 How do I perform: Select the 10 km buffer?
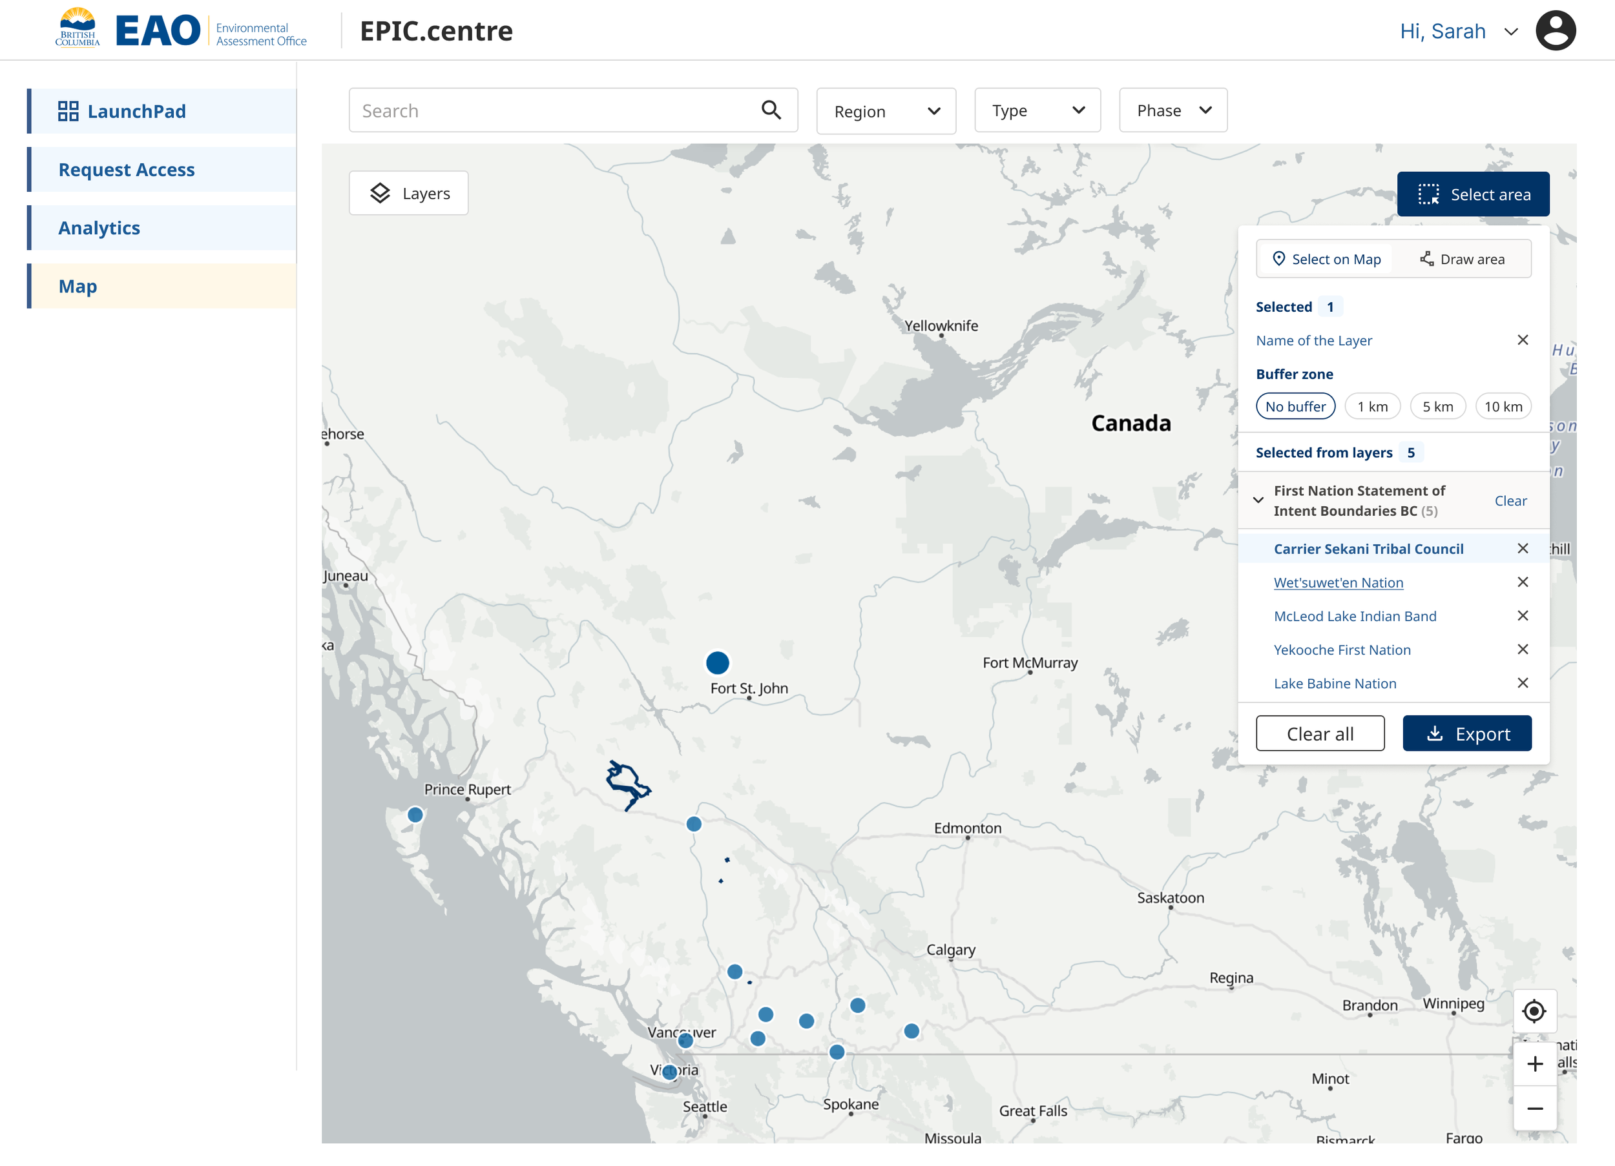1503,407
